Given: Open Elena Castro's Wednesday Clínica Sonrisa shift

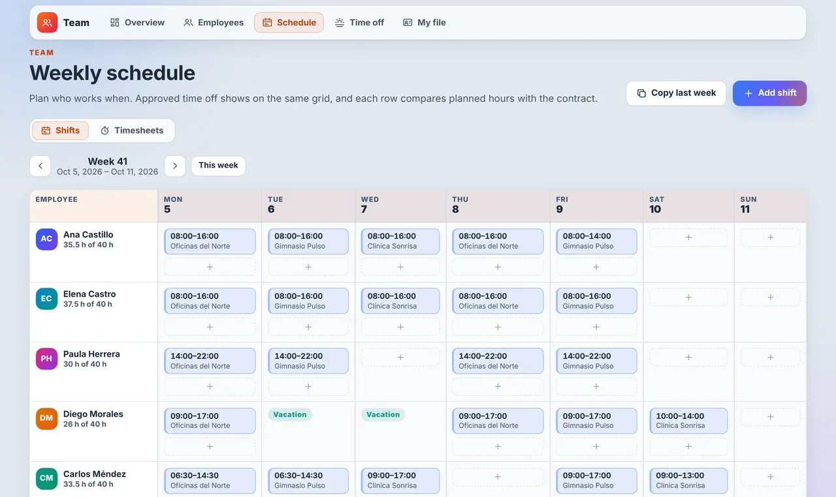Looking at the screenshot, I should (x=400, y=301).
